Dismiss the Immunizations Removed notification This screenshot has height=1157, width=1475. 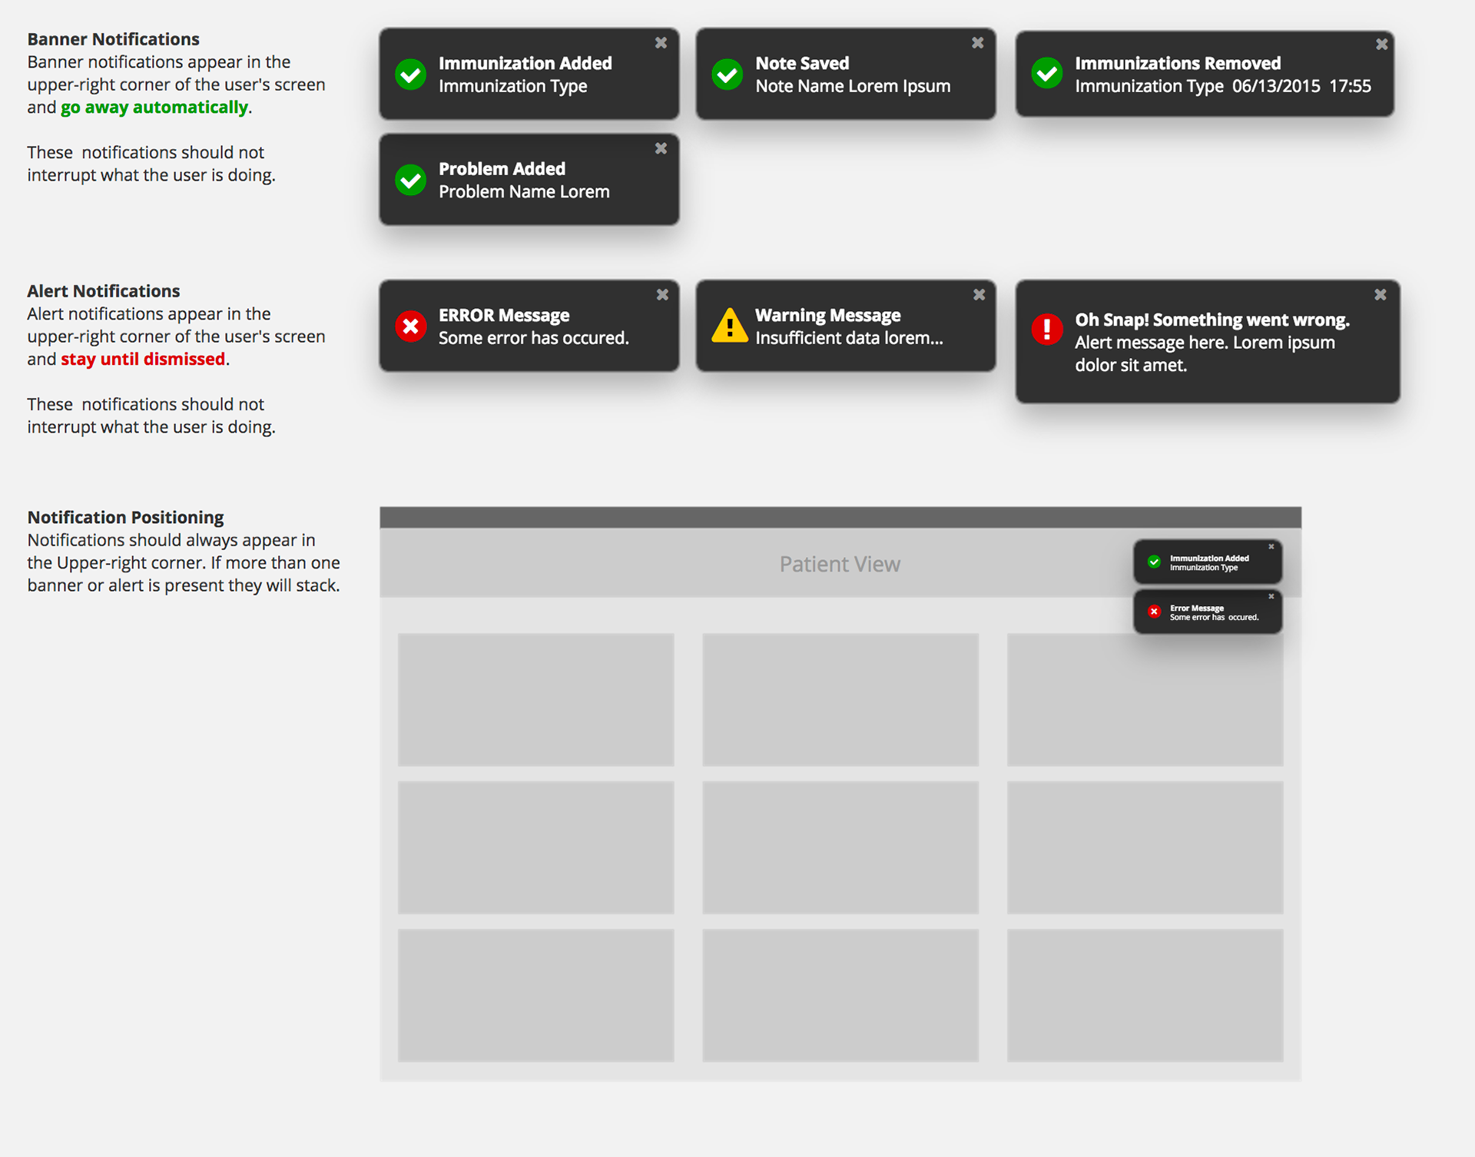1381,45
